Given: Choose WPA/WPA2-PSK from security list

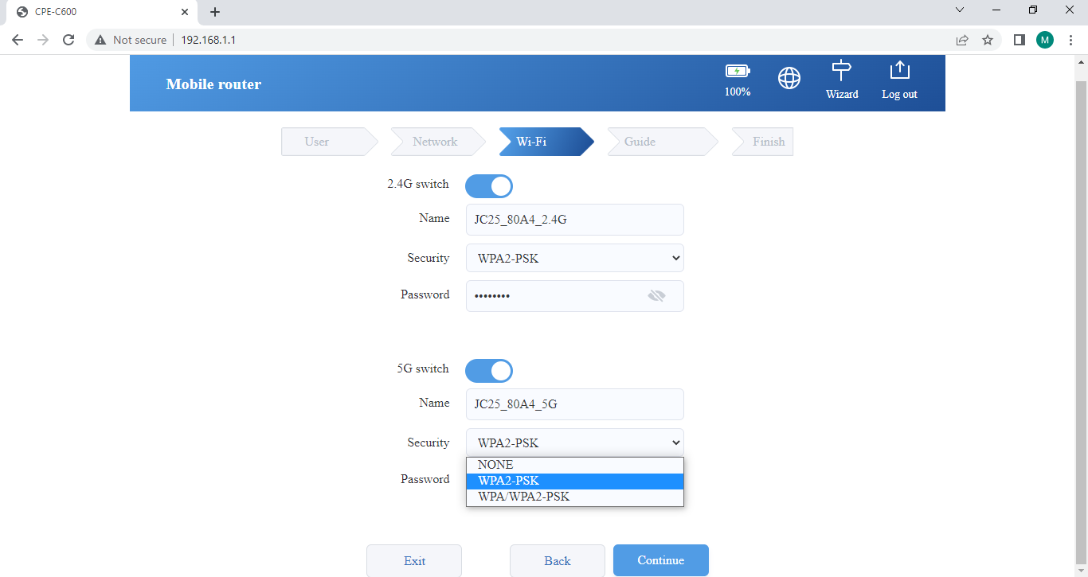Looking at the screenshot, I should coord(575,497).
